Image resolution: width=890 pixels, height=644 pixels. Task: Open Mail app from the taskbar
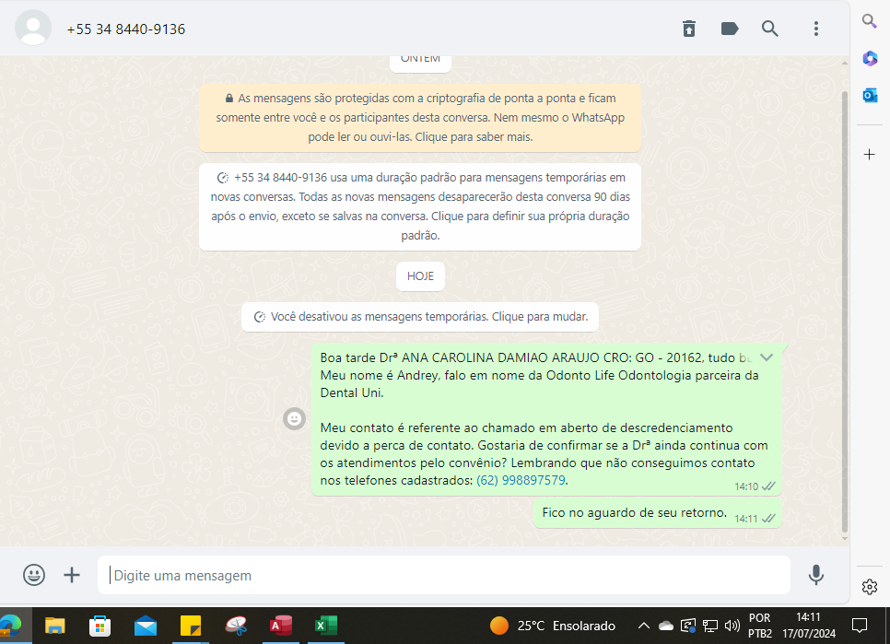pos(146,626)
